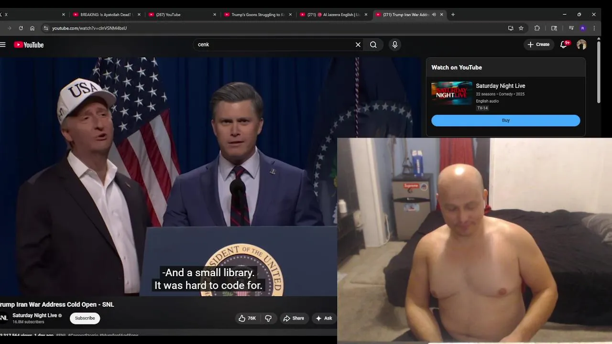This screenshot has width=612, height=344.
Task: Reload the page in the browser
Action: point(21,28)
